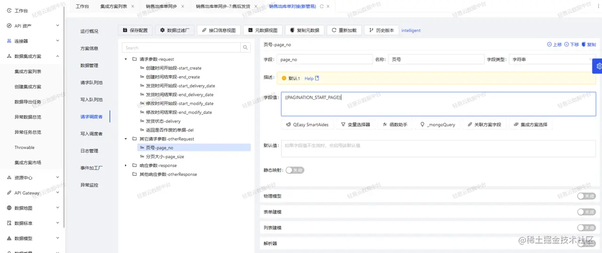
Task: Click the 保存配置 button
Action: coord(135,30)
